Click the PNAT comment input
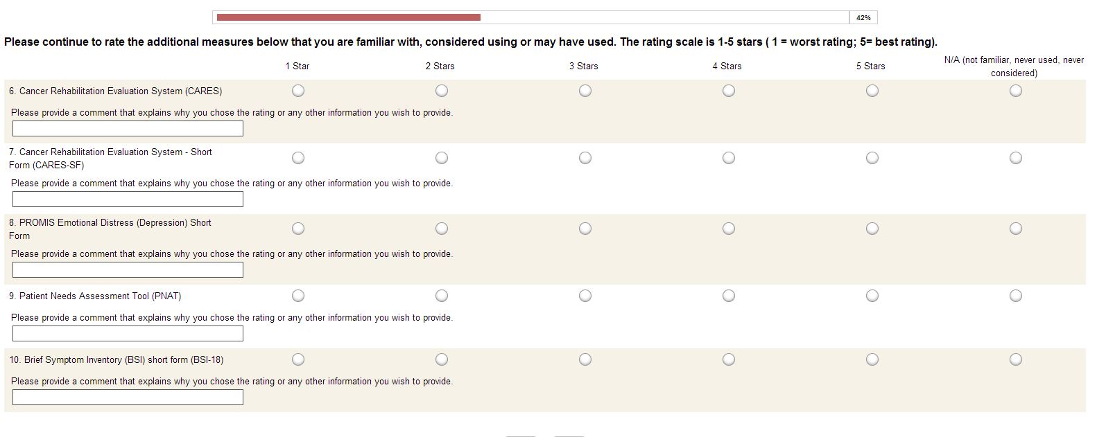Screen dimensions: 1097x437 coord(128,334)
